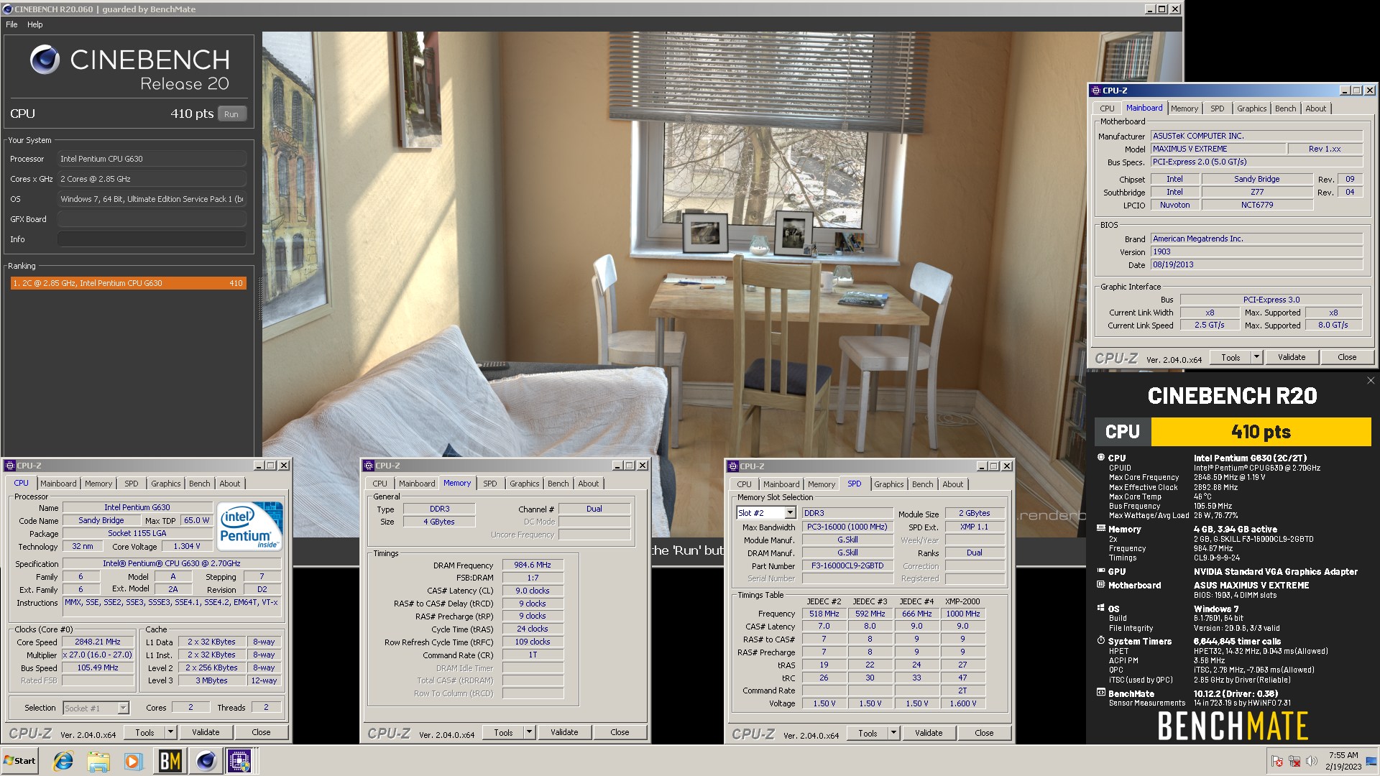Click the BenchMate Memory section icon

pyautogui.click(x=1100, y=529)
